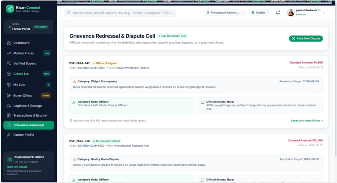The width and height of the screenshot is (337, 183).
Task: Click the KYC Active badge
Action: pyautogui.click(x=41, y=27)
